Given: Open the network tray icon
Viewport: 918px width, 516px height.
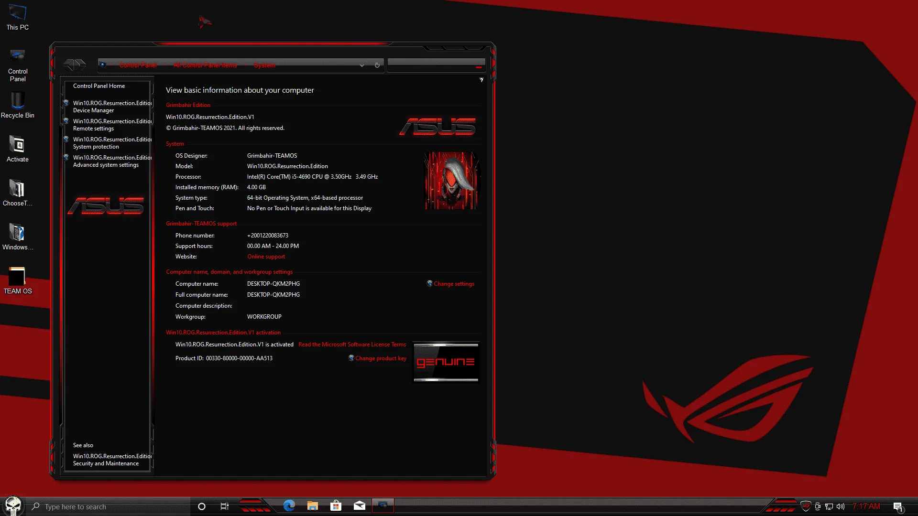Looking at the screenshot, I should pyautogui.click(x=829, y=506).
